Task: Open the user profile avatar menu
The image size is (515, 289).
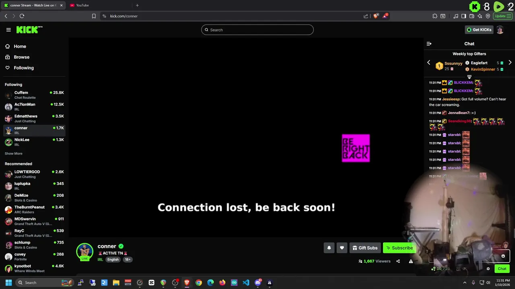Action: click(x=500, y=30)
